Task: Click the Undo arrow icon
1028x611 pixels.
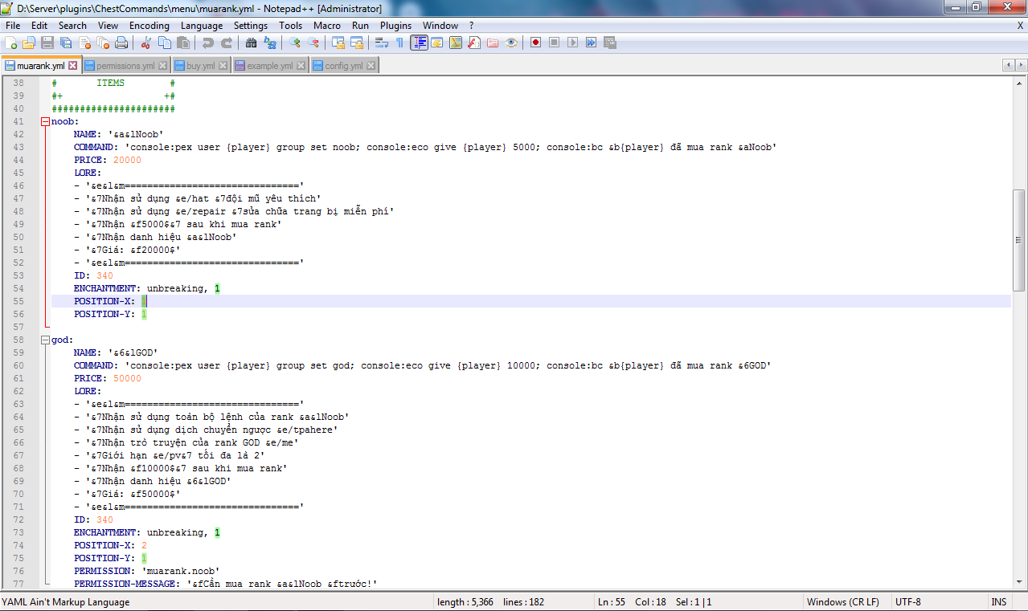Action: (x=208, y=43)
